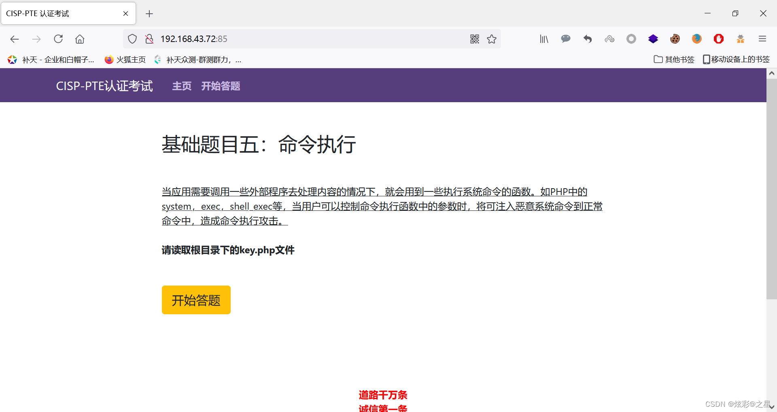This screenshot has height=412, width=777.
Task: Open the blue diamond extension
Action: [653, 39]
